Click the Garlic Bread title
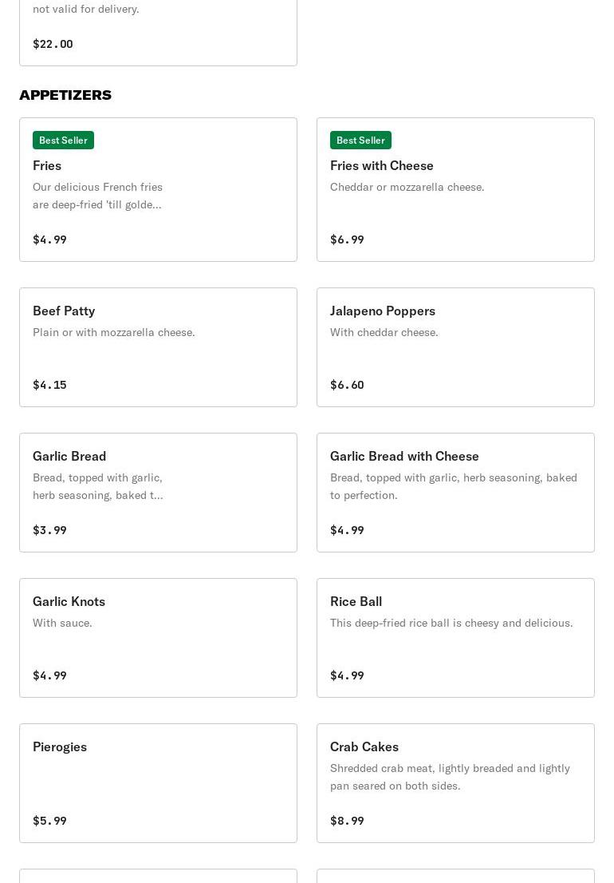The height and width of the screenshot is (883, 614). [x=69, y=456]
